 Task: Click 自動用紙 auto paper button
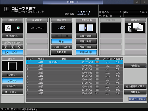[x=135, y=92]
